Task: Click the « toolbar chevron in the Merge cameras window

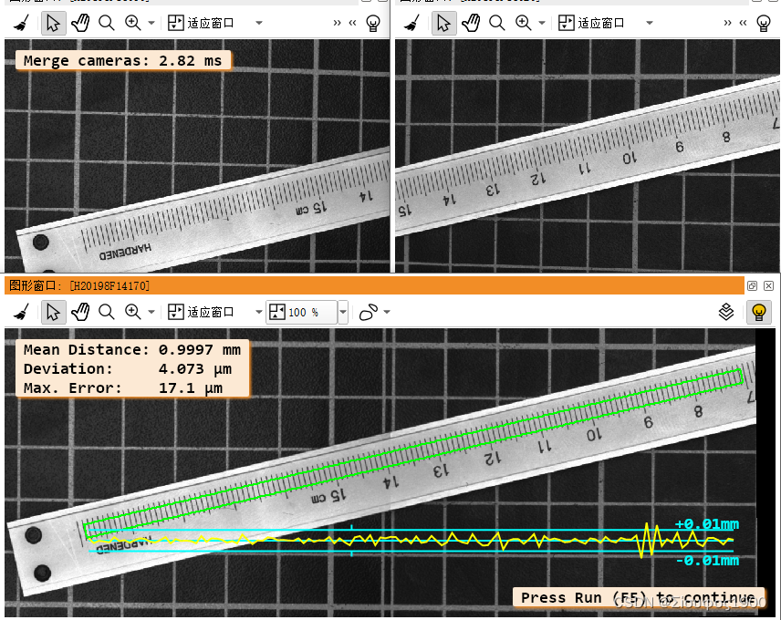Action: [353, 23]
